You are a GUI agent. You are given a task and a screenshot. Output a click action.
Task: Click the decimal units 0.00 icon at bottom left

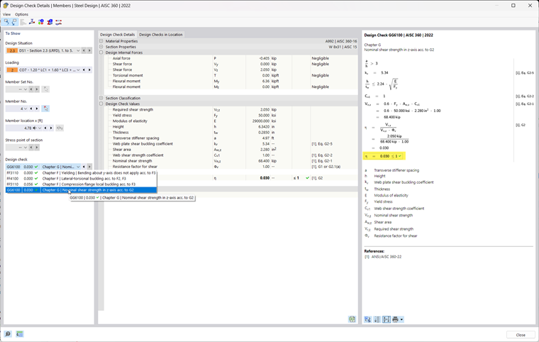tap(20, 334)
